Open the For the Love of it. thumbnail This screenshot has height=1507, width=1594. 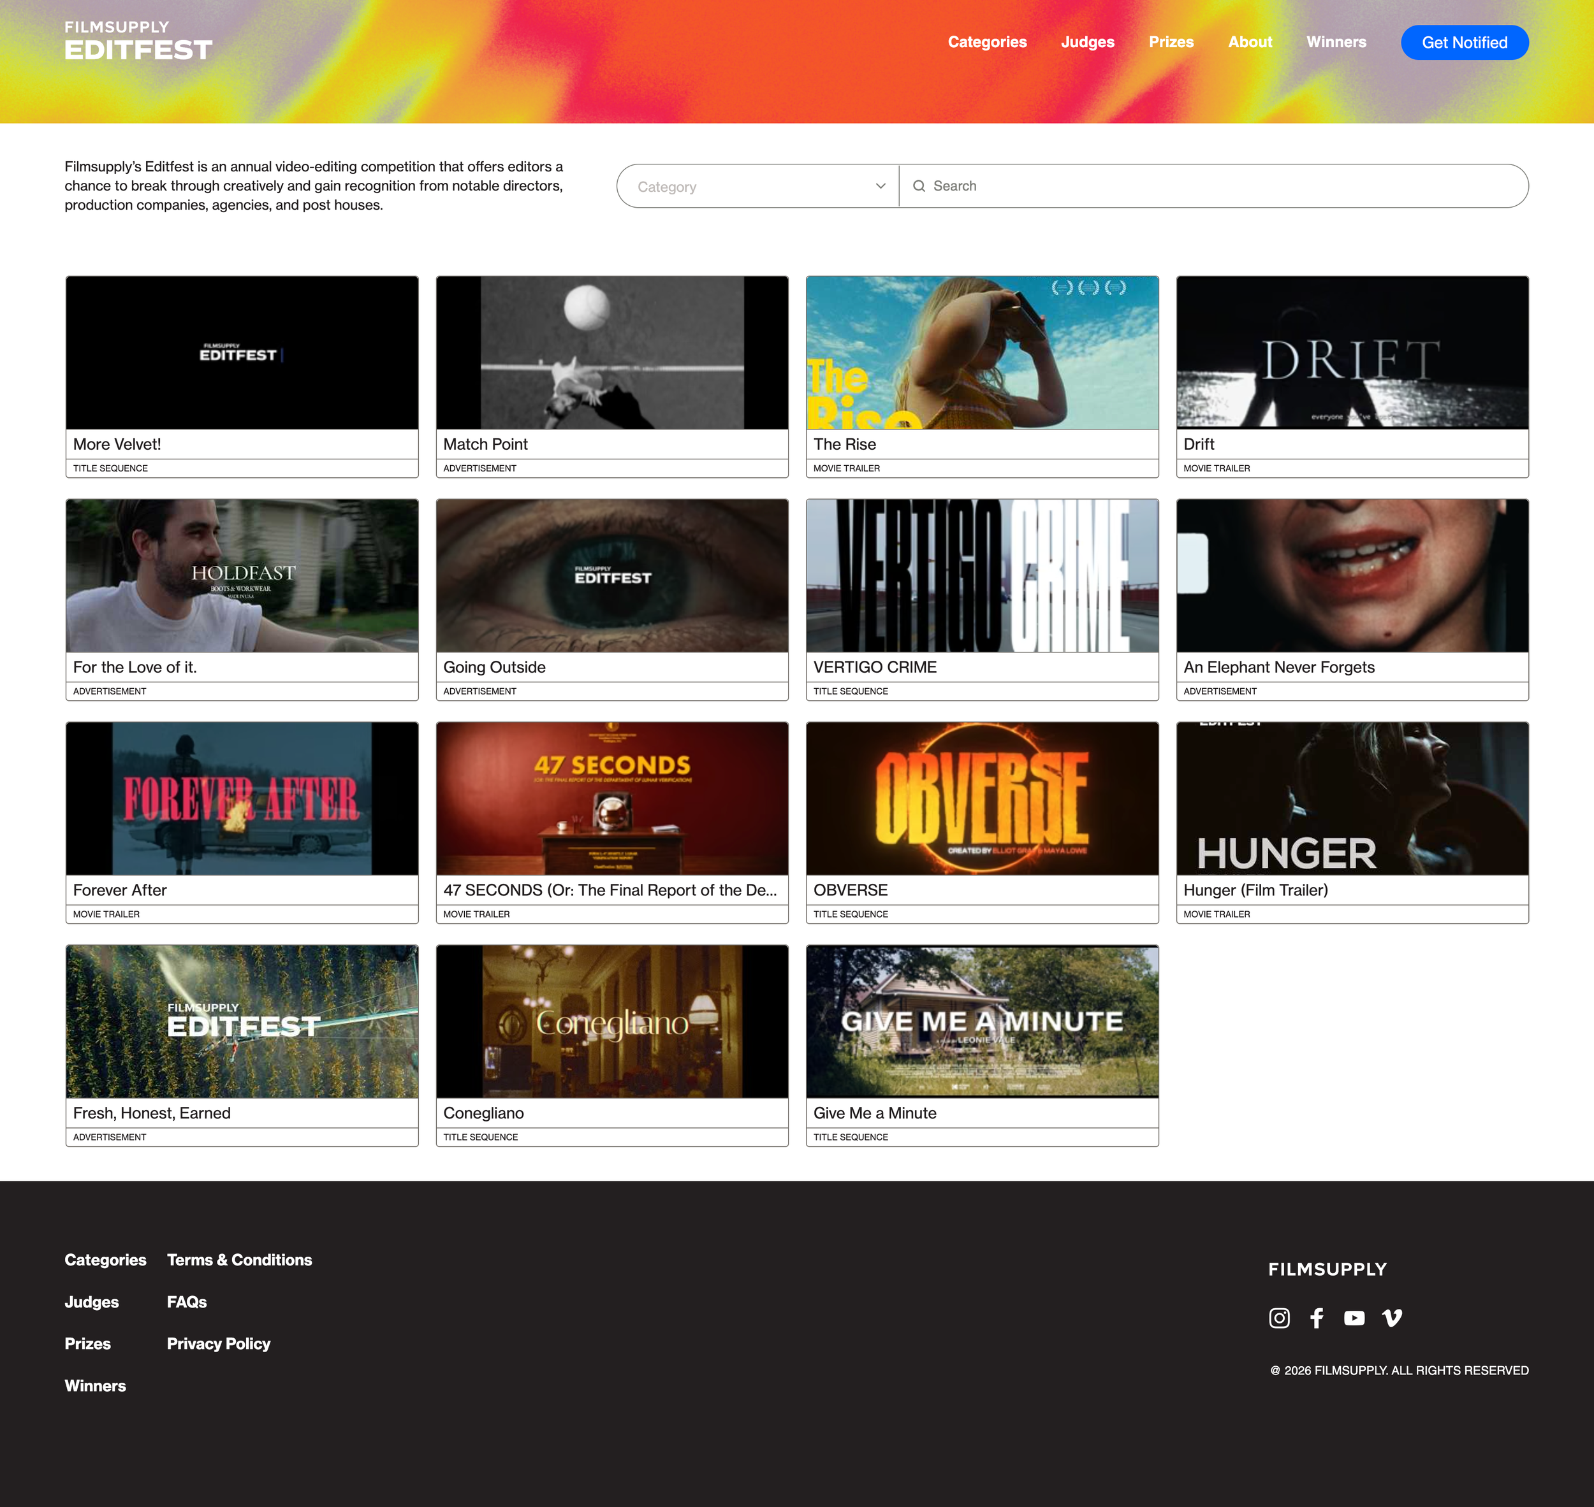tap(242, 575)
